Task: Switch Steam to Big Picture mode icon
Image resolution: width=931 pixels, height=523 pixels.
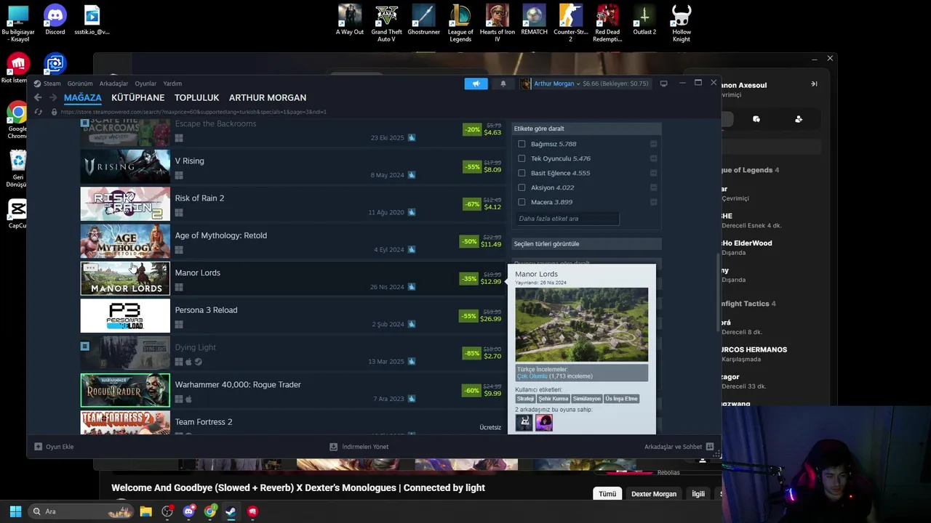Action: (663, 84)
